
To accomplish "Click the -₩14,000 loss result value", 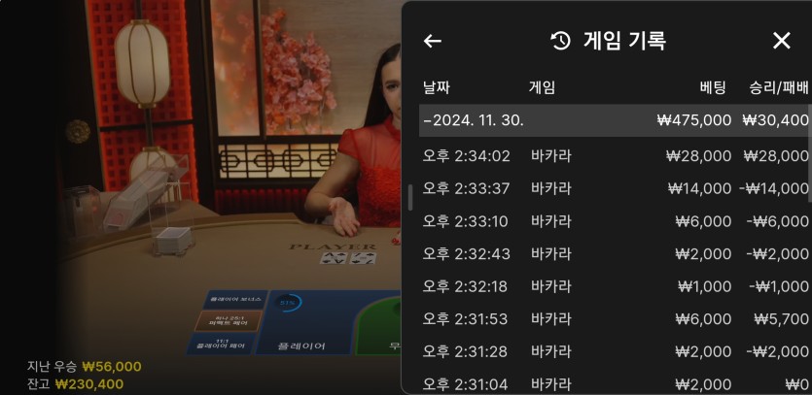I will coord(774,188).
